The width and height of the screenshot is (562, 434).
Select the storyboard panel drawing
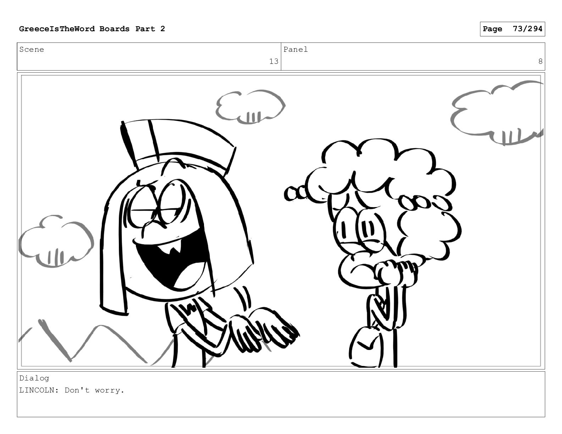pos(281,221)
